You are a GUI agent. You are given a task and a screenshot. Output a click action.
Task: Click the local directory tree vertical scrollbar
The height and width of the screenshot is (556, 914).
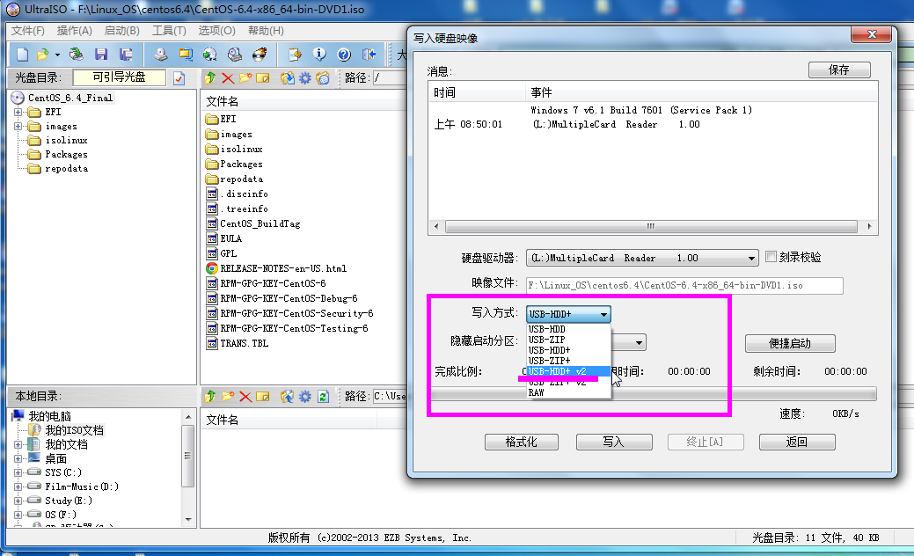click(187, 466)
